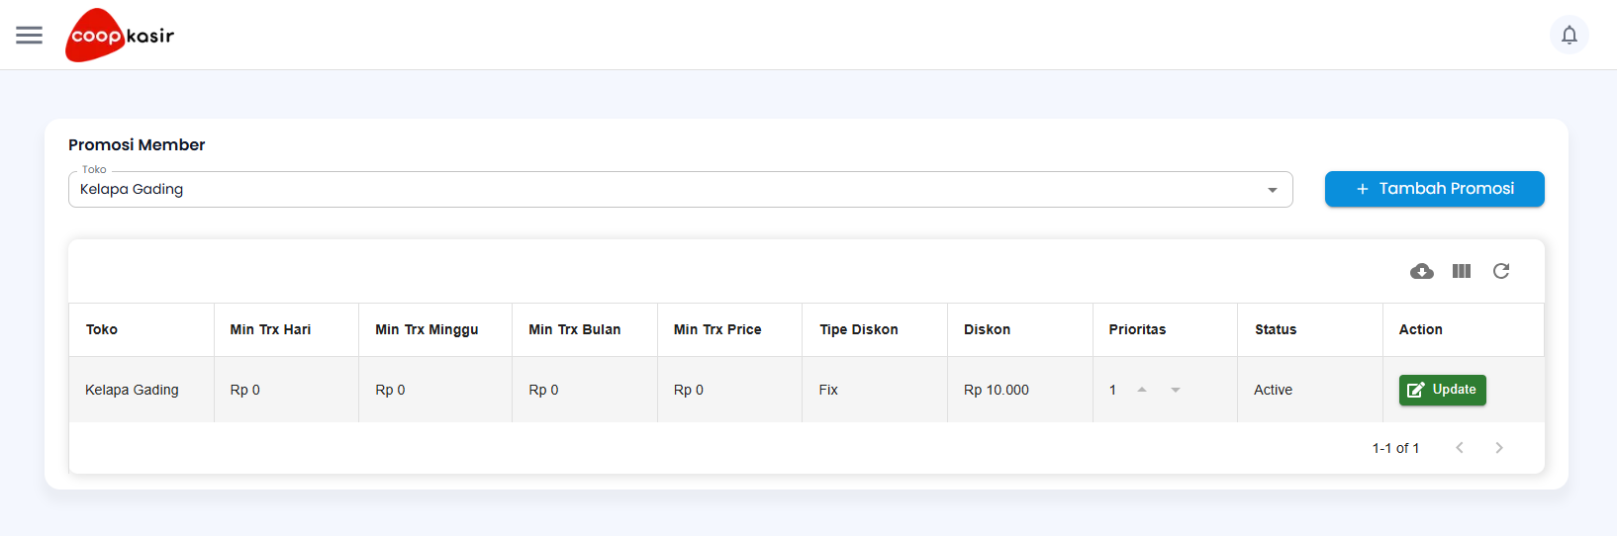Go to the previous table page
The width and height of the screenshot is (1617, 536).
pos(1459,448)
